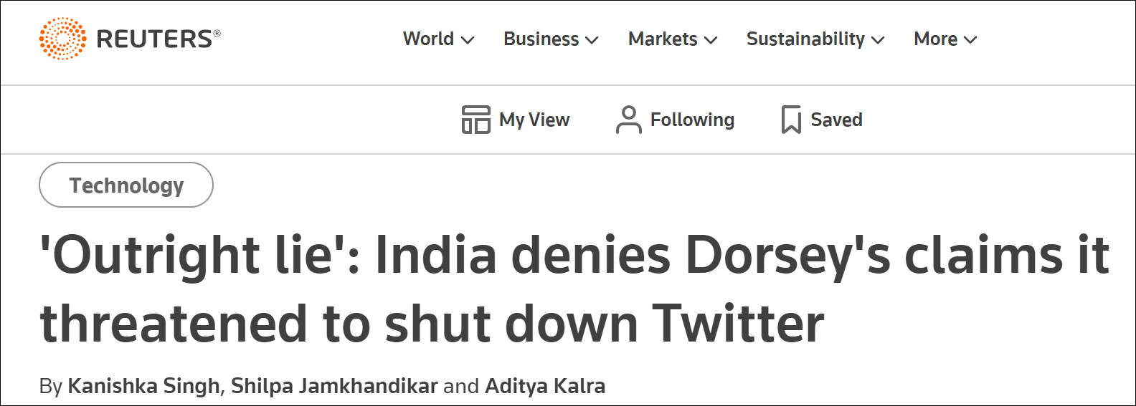Click the My View layout icon
Image resolution: width=1136 pixels, height=406 pixels.
click(475, 120)
